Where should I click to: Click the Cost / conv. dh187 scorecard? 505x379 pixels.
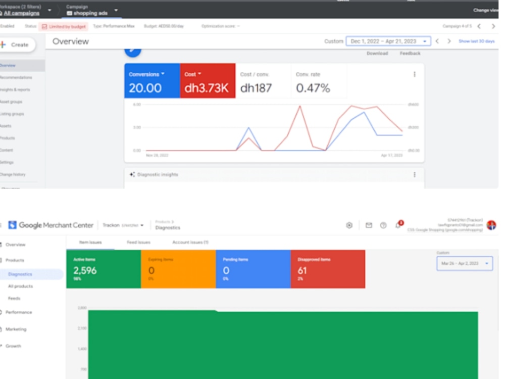coord(263,81)
